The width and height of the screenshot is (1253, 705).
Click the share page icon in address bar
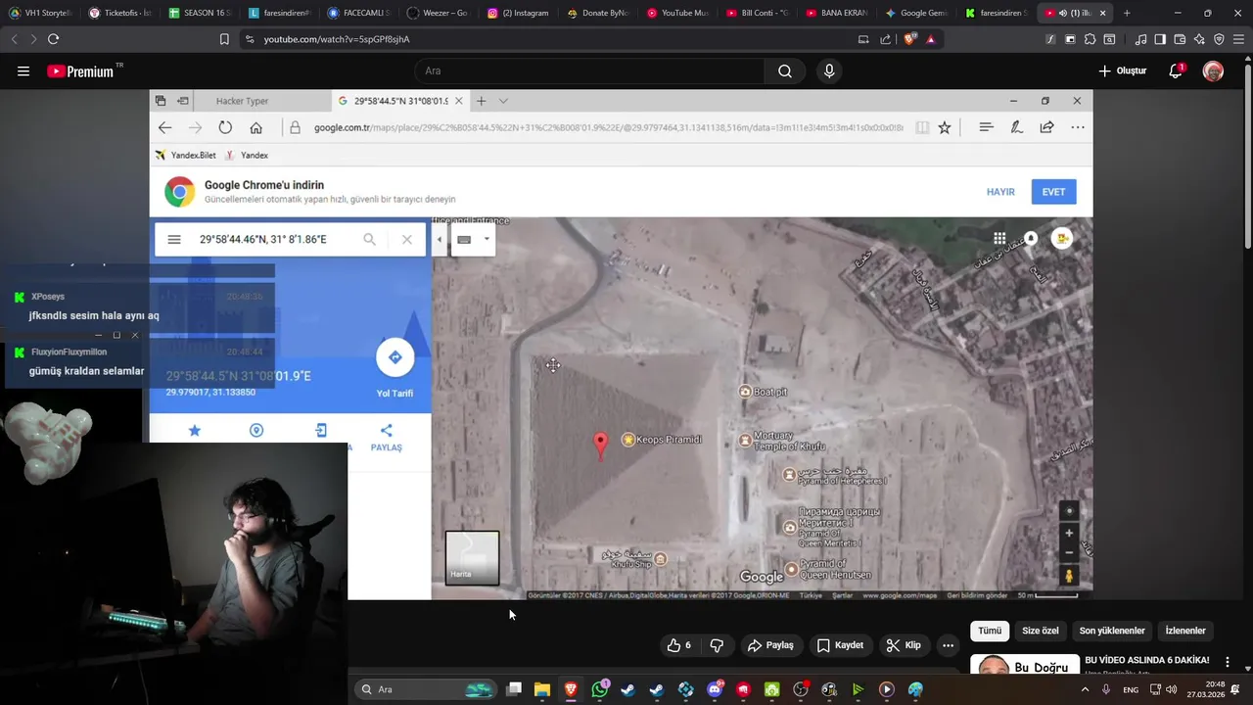[x=886, y=39]
